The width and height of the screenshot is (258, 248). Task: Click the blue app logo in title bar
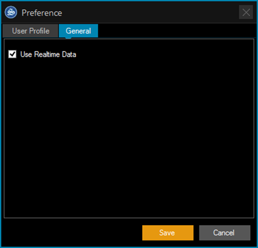(11, 12)
